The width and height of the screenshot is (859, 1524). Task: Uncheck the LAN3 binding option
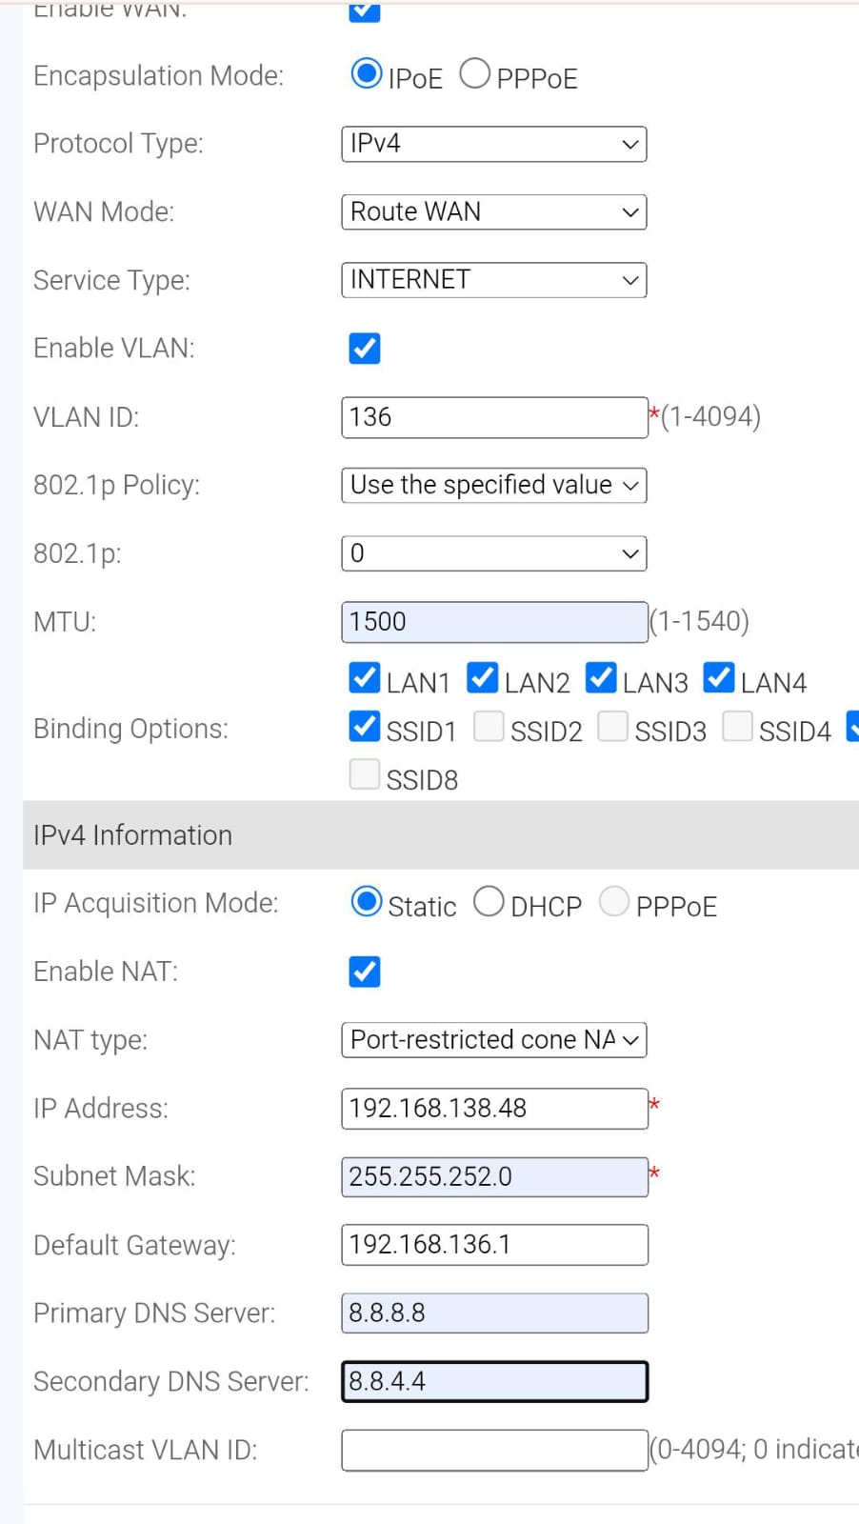pyautogui.click(x=601, y=678)
